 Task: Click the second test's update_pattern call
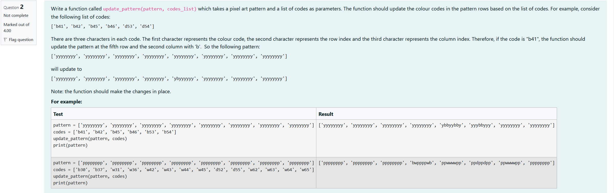90,176
